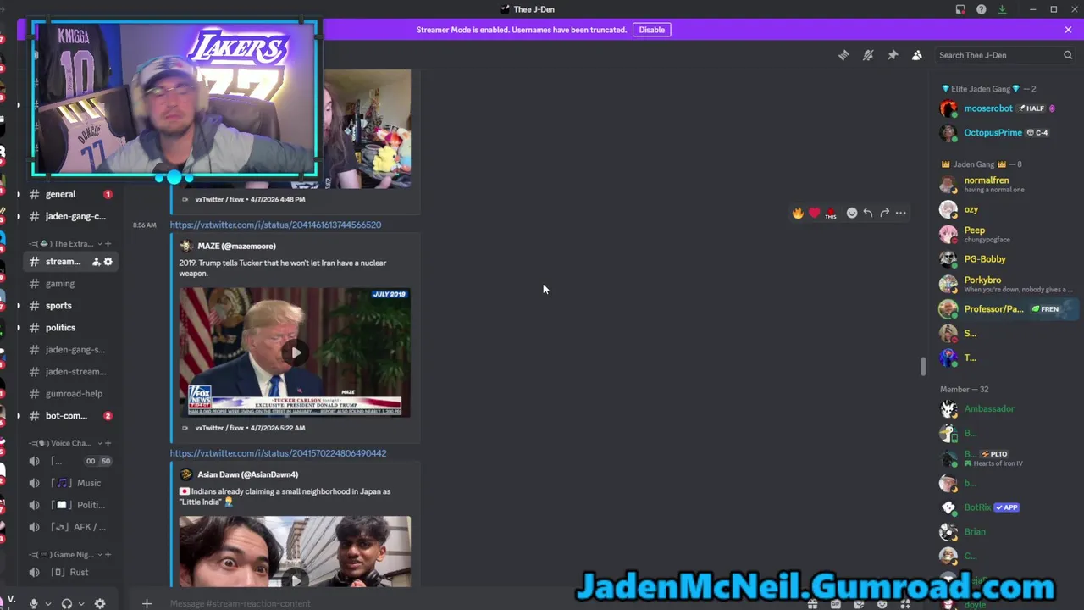
Task: Open the vxtwitter link ending 744566520
Action: pyautogui.click(x=275, y=225)
